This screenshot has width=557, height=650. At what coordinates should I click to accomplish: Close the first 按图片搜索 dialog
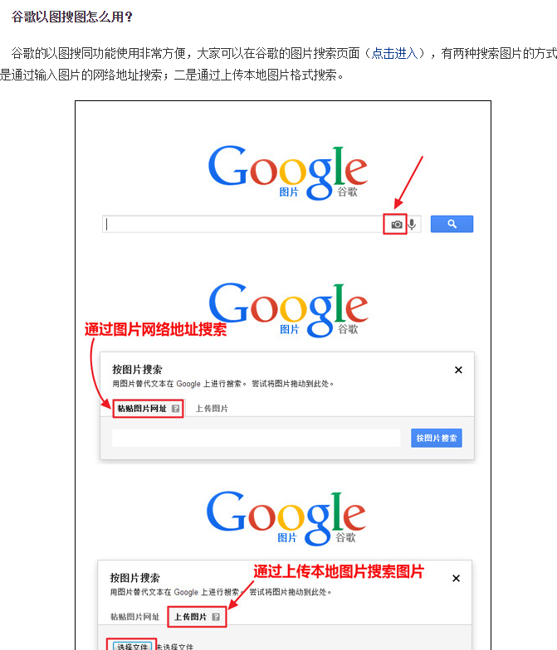[x=458, y=370]
